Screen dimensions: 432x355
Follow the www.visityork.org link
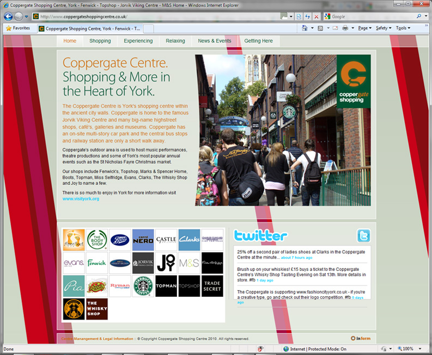click(x=81, y=199)
